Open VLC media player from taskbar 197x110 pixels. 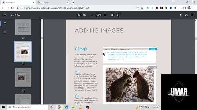[x=80, y=107]
